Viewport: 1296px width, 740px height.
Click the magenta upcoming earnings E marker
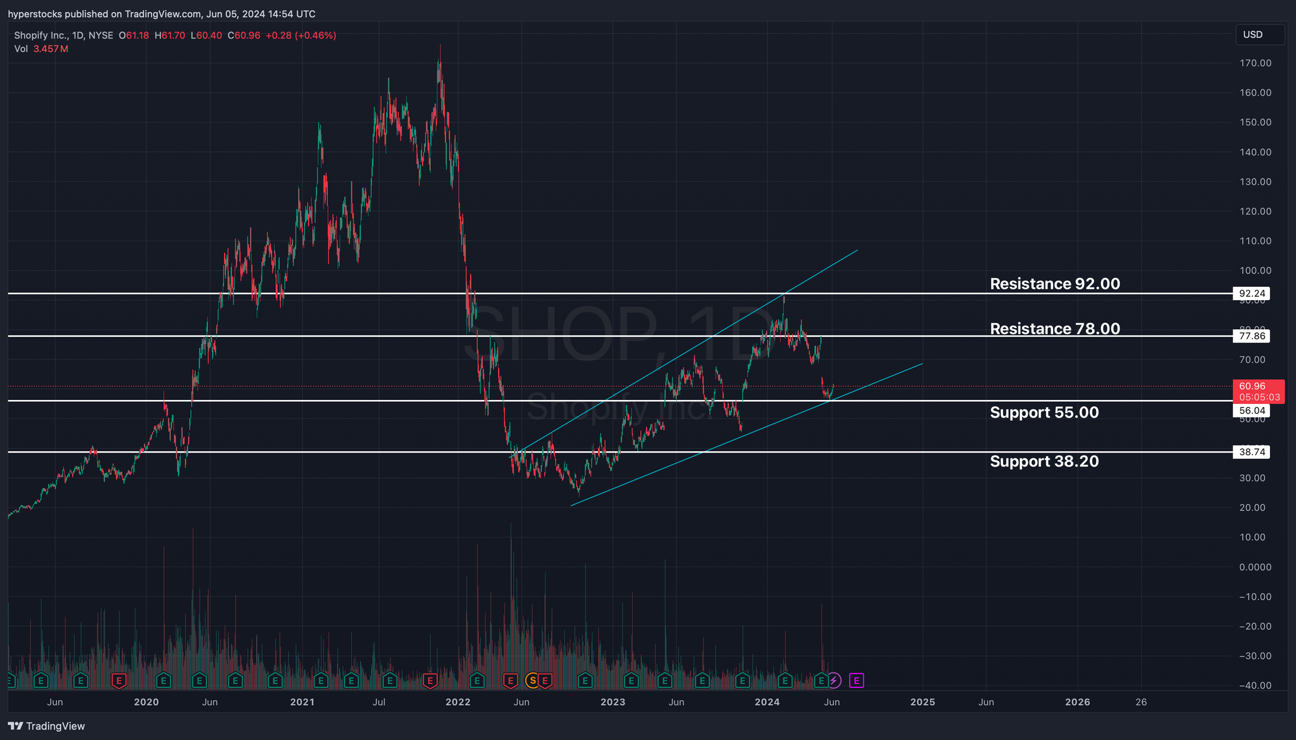tap(856, 680)
